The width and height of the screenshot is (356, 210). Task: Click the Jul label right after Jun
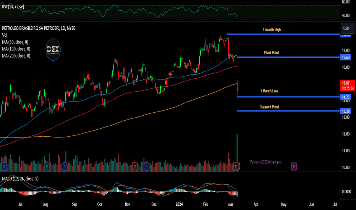pyautogui.click(x=335, y=205)
